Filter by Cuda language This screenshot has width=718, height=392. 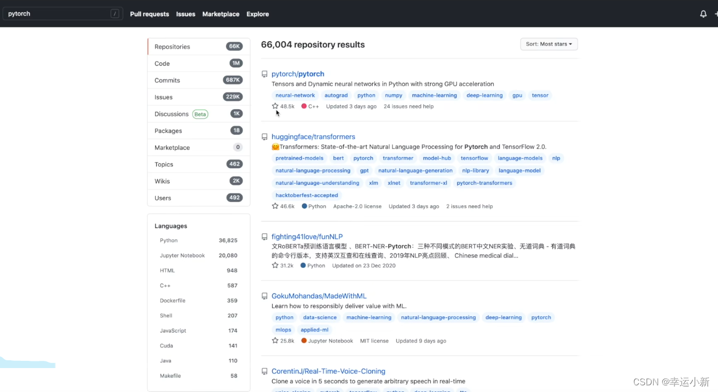(199, 346)
